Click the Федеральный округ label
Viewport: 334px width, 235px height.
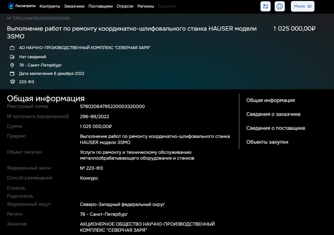coord(29,204)
